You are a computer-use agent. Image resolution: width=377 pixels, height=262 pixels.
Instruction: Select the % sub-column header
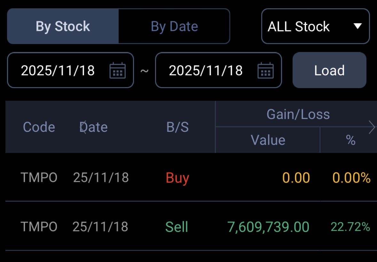coord(351,140)
